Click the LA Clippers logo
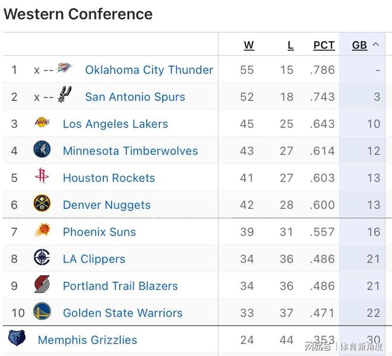Viewport: 392px width, 356px height. tap(42, 258)
